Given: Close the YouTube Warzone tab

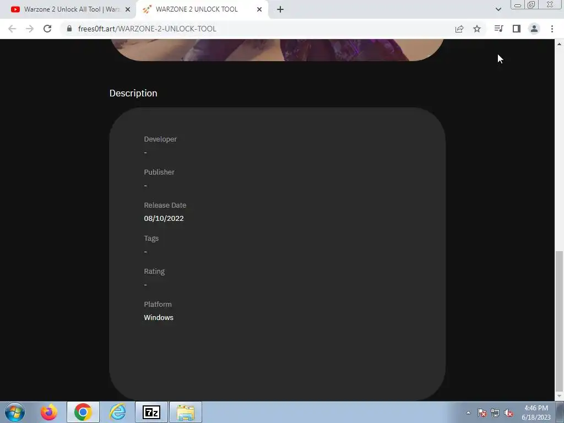Looking at the screenshot, I should pyautogui.click(x=128, y=9).
